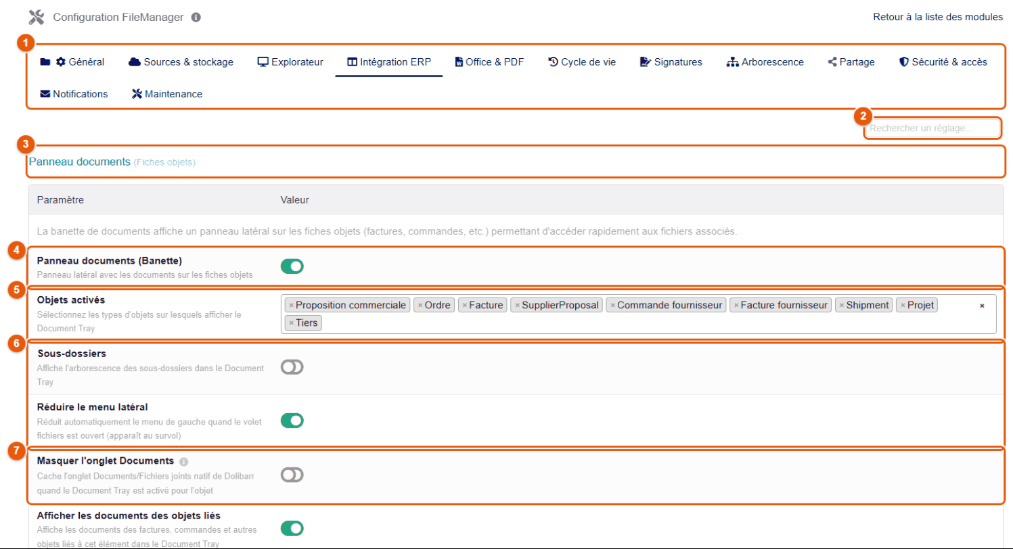Click the info icon next to Masquer l'onglet Documents

(x=183, y=462)
